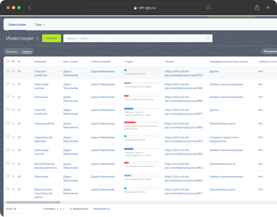This screenshot has width=277, height=217.
Task: Open row actions menu for ID 34
Action: tap(13, 71)
